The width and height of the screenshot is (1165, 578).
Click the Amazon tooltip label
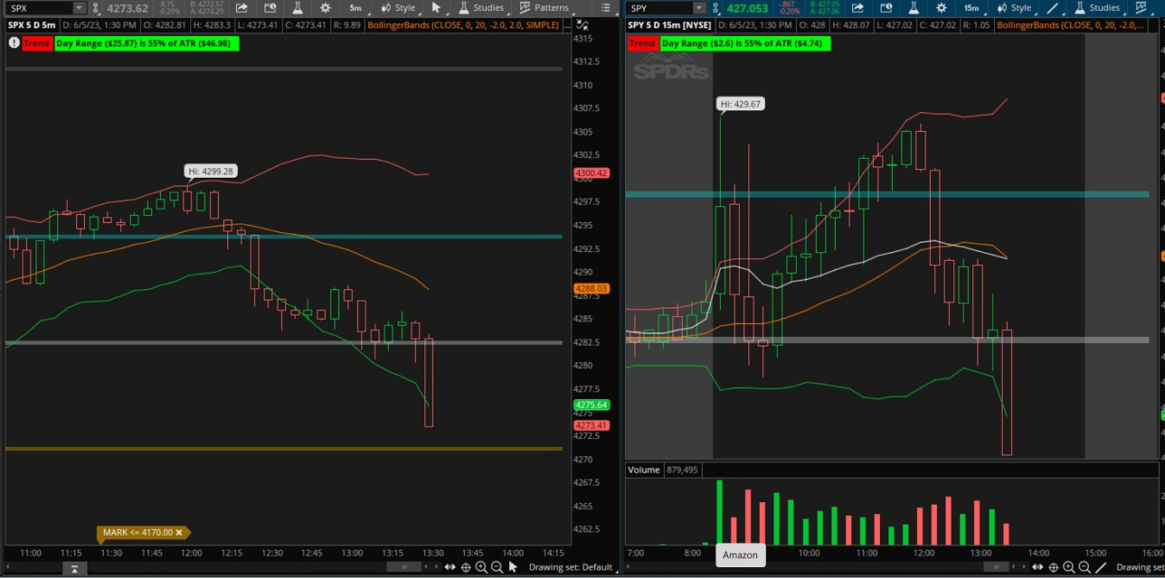pos(740,555)
